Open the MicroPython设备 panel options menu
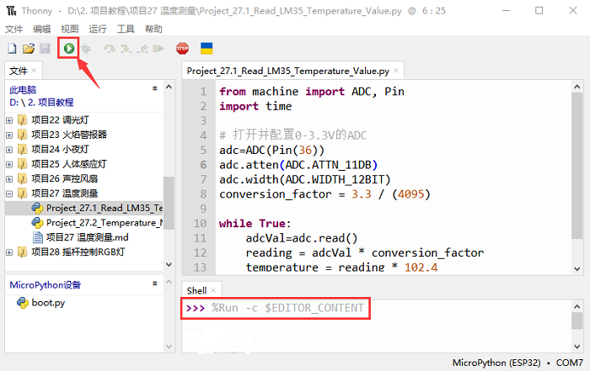 point(154,285)
